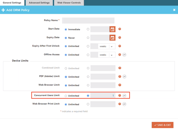
Task: Click the Web Browser Limit value field
Action: 103,85
